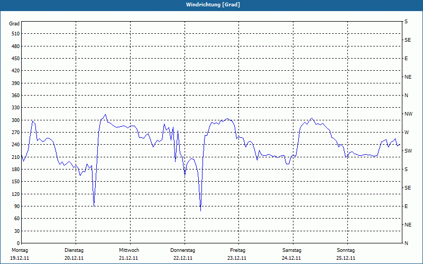
Task: Click the "Freitag" day label
Action: [237, 250]
